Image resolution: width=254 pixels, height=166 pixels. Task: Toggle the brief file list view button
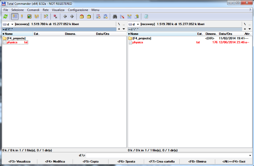point(15,17)
